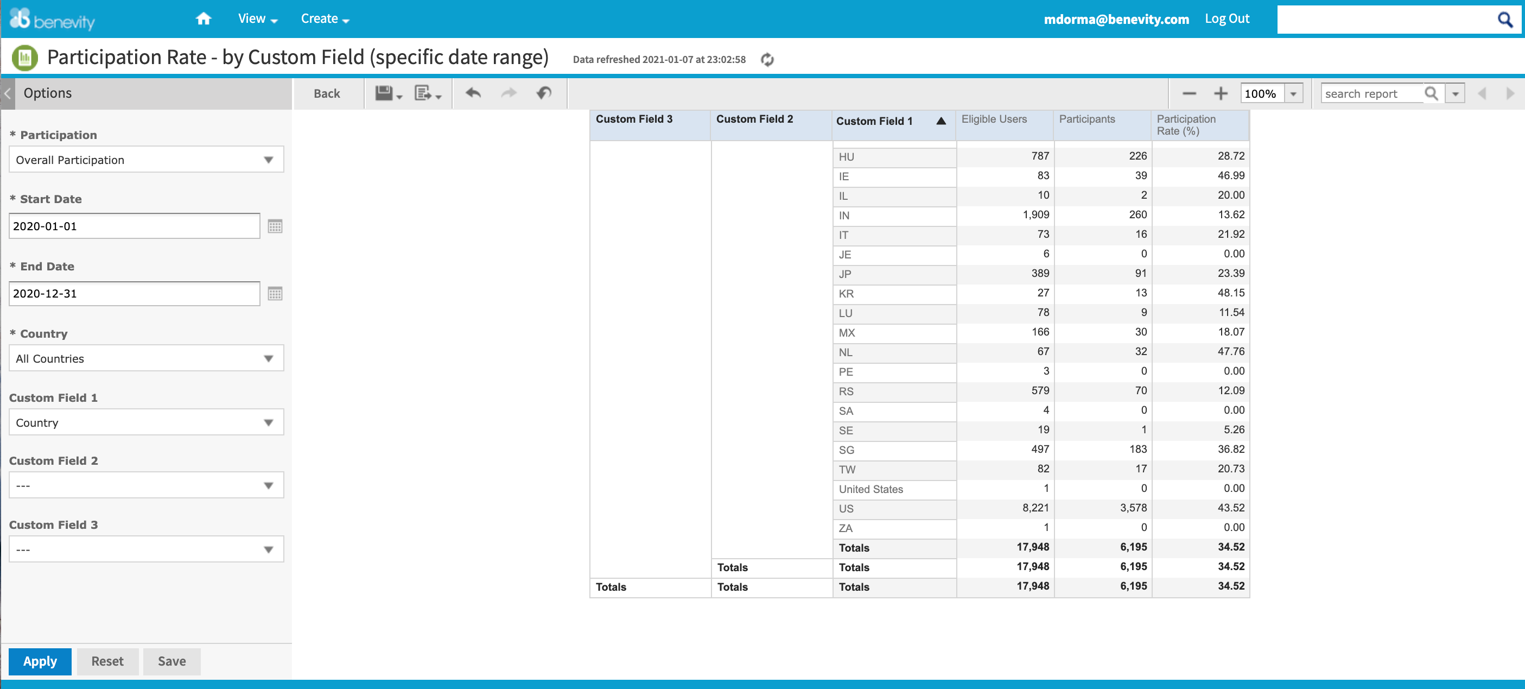Viewport: 1525px width, 689px height.
Task: Select the NL row label
Action: tap(894, 352)
